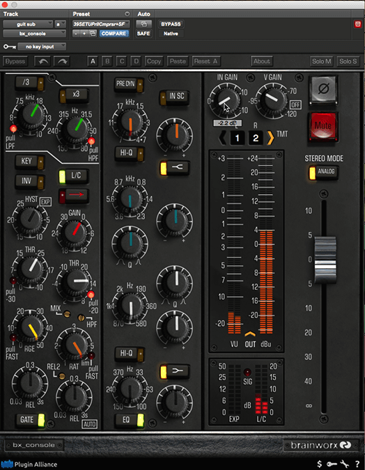Open the About button
Screen dimensions: 365x470
(262, 61)
